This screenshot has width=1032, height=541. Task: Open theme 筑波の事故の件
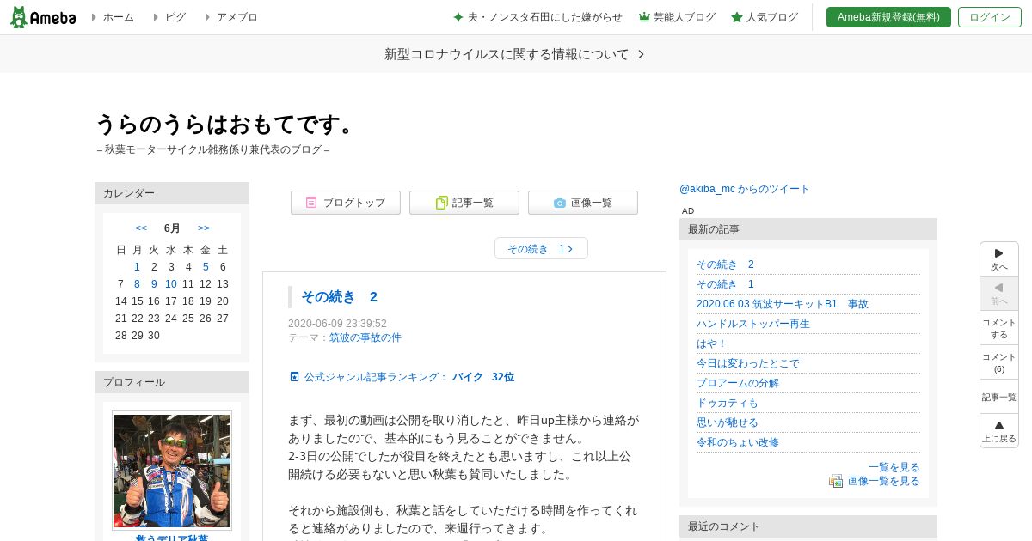[x=365, y=337]
